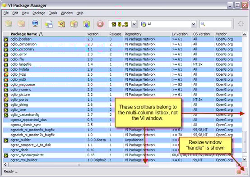Viewport: 250px width, 177px height.
Task: Open LabVIEW version 8.2 dropdown
Action: pyautogui.click(x=134, y=24)
